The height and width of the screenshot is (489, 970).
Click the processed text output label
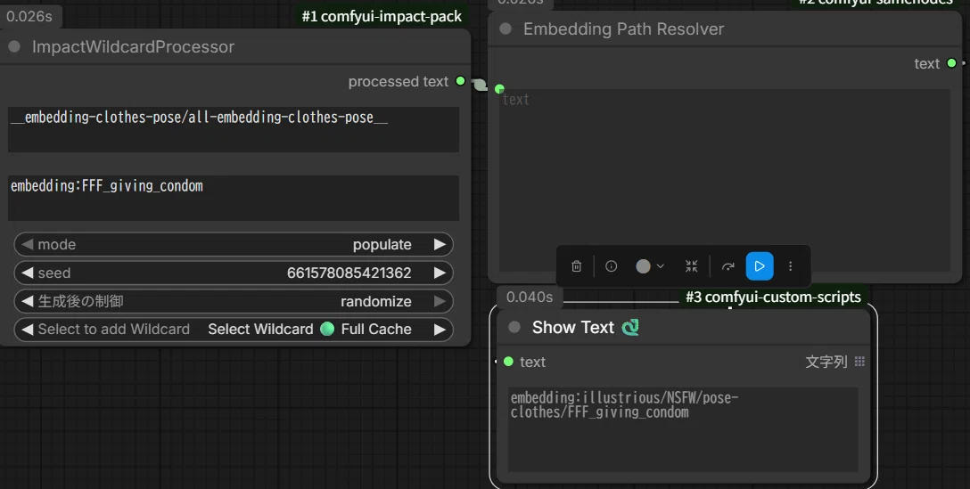point(399,81)
